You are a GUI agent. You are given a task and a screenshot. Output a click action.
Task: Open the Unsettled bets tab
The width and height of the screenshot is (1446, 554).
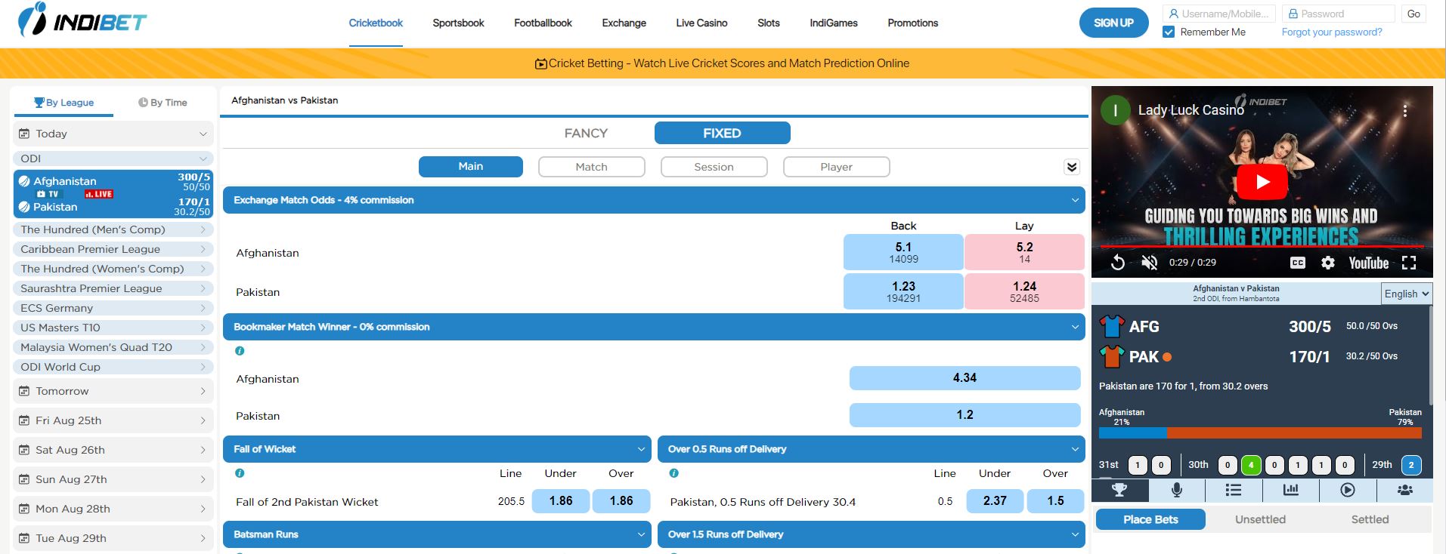1260,519
